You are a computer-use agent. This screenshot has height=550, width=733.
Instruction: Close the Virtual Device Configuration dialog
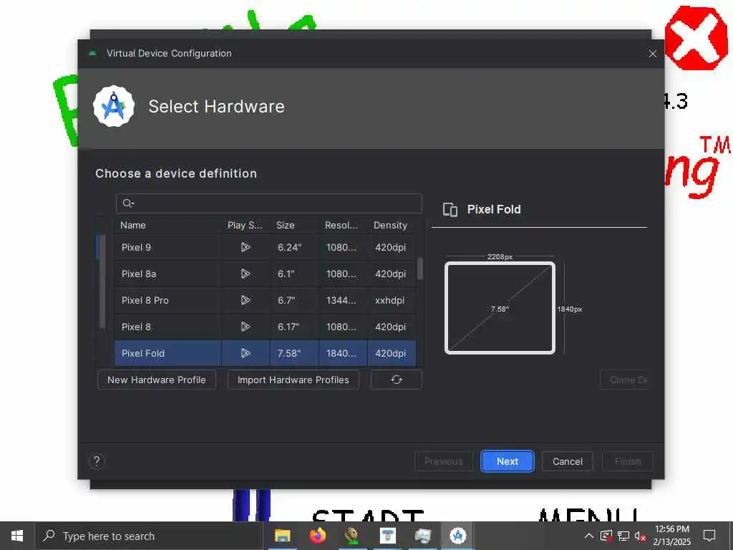click(x=653, y=54)
